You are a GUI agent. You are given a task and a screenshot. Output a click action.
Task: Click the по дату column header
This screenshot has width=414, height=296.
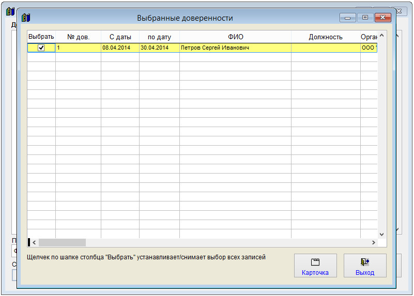(159, 37)
